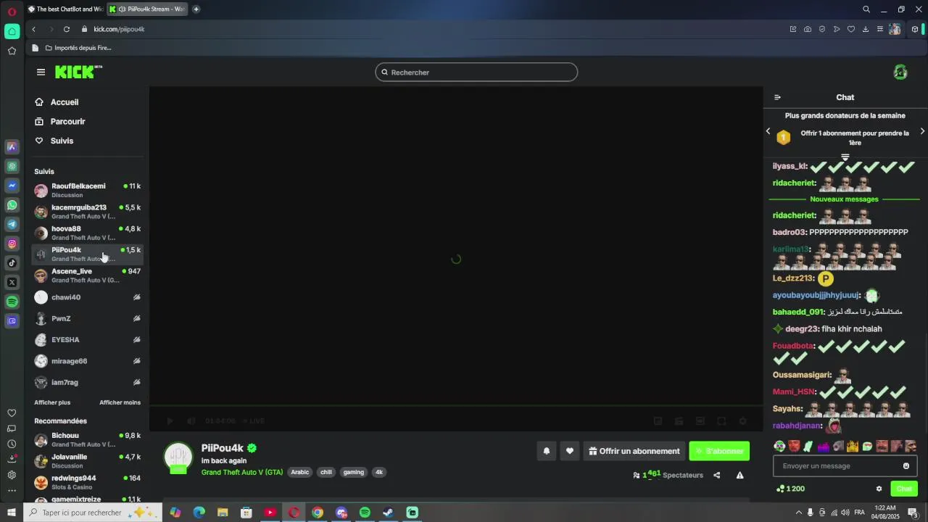The image size is (928, 522).
Task: Click the player play button
Action: 170,420
